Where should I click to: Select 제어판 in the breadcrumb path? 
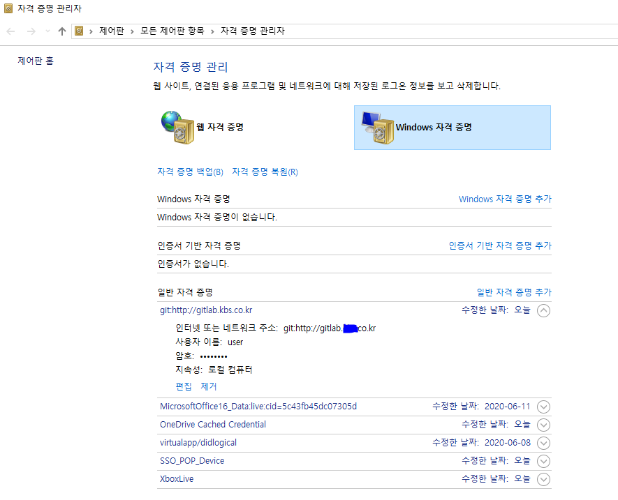point(112,31)
